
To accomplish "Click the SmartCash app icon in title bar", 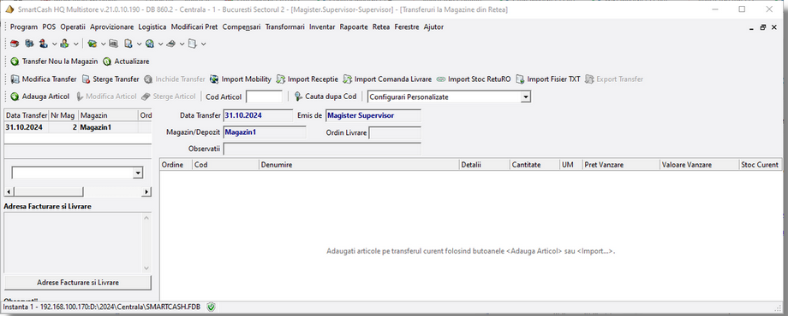I will [10, 9].
